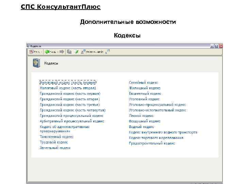This screenshot has height=184, width=245.
Task: Open Кодекс торгового мореплавания link
Action: [156, 138]
